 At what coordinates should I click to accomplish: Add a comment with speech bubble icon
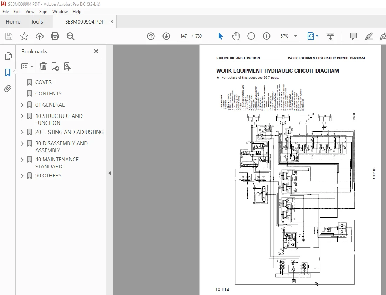tap(353, 36)
